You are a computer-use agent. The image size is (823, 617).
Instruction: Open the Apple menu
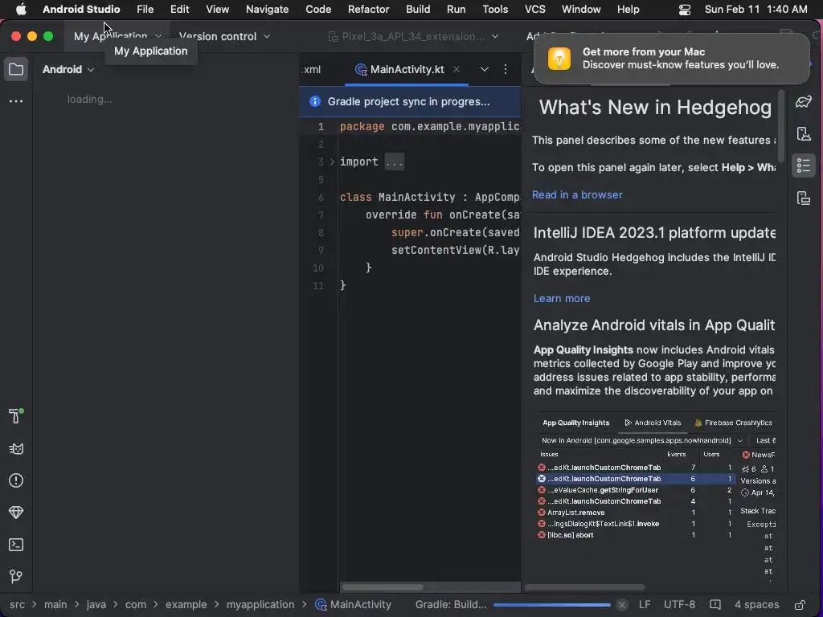click(21, 9)
